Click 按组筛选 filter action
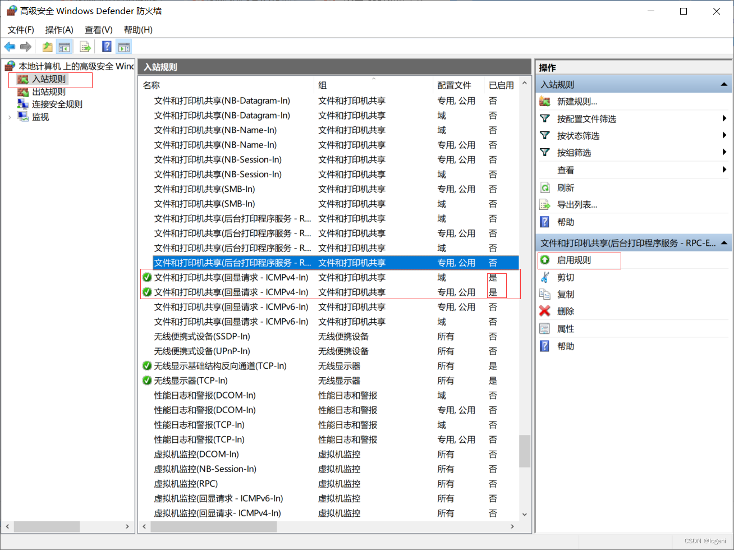 click(x=574, y=152)
